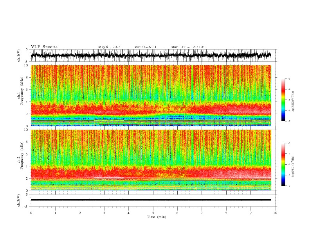
Task: Click the lower PSD color scale bar
Action: (283, 164)
